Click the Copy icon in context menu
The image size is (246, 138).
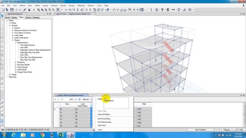(x=94, y=130)
